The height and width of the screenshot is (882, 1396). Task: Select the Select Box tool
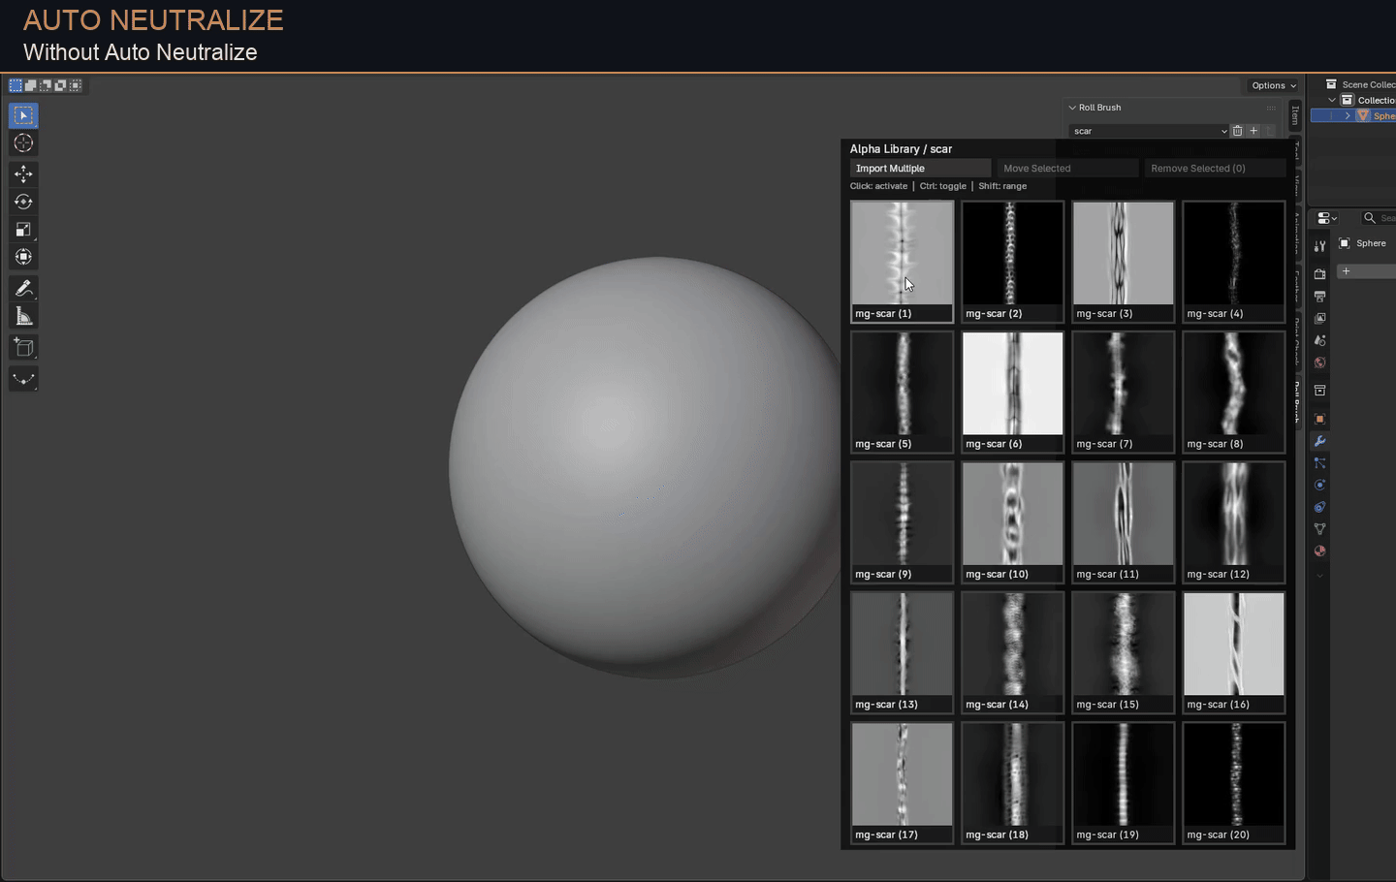(23, 115)
